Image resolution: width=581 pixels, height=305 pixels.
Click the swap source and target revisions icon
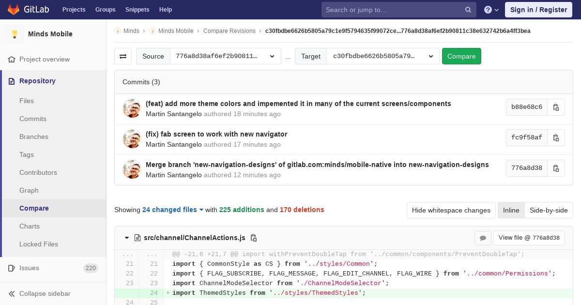[123, 56]
